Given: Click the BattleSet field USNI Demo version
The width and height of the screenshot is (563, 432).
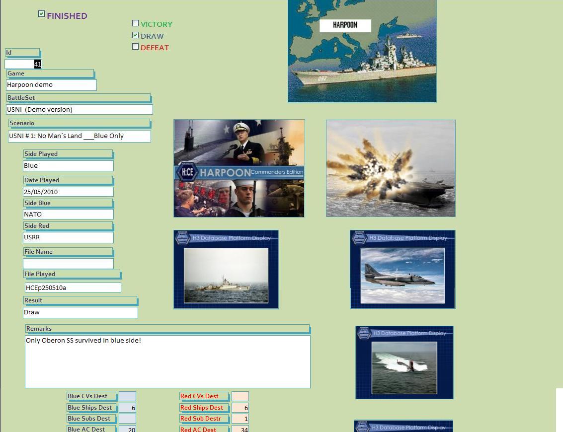Looking at the screenshot, I should coord(80,110).
